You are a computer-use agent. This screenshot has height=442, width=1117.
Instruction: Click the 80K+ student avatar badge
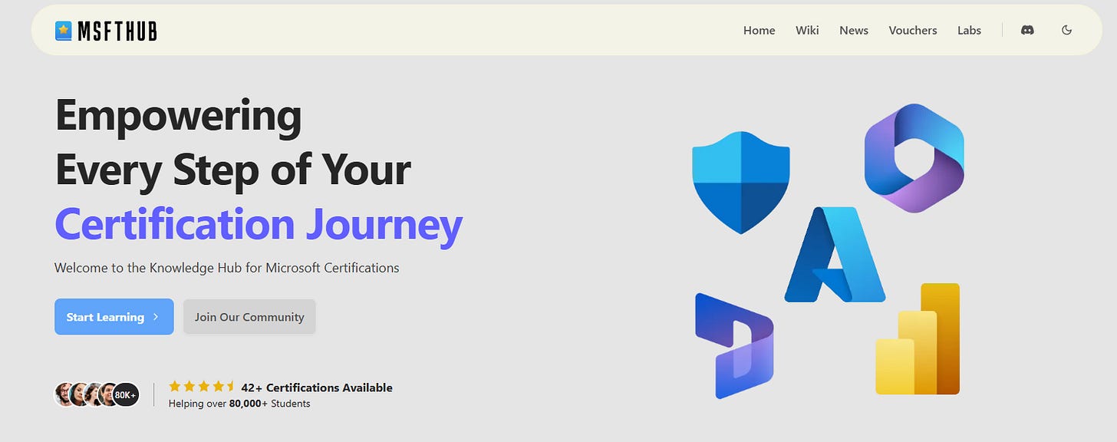click(x=126, y=394)
